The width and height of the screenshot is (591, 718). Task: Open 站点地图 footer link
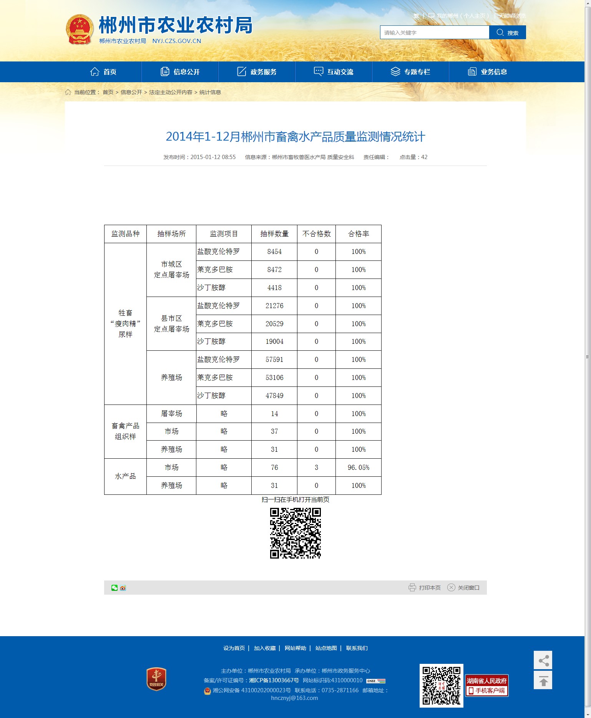click(x=326, y=648)
